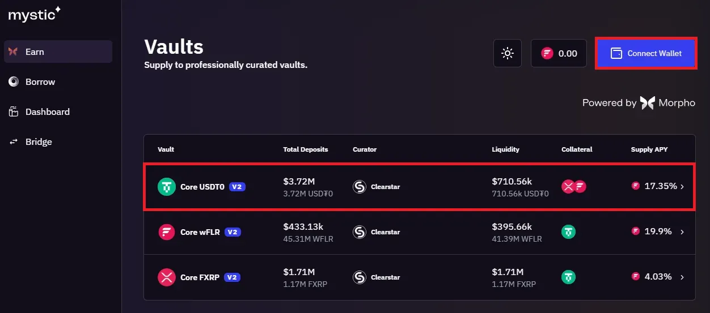Image resolution: width=710 pixels, height=313 pixels.
Task: Expand Core USDT0 row chevron arrow
Action: (x=682, y=186)
